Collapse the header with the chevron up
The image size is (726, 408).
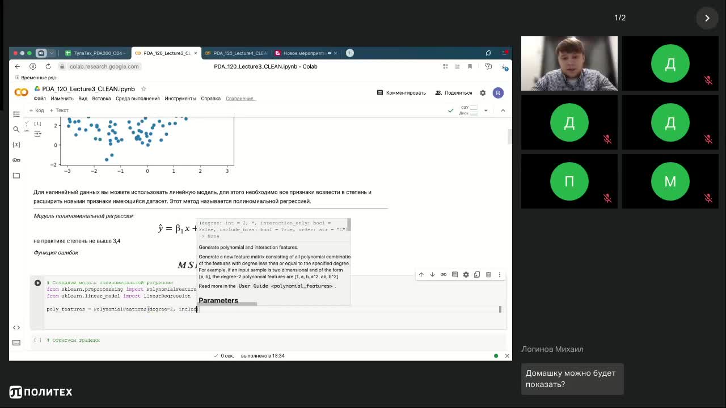pos(503,110)
